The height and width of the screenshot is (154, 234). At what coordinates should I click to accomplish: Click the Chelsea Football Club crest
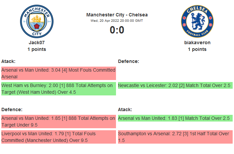click(x=197, y=21)
